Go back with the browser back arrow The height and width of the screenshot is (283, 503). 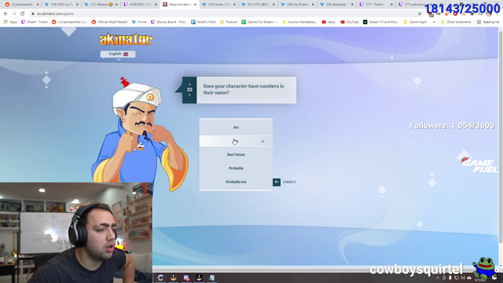point(6,14)
